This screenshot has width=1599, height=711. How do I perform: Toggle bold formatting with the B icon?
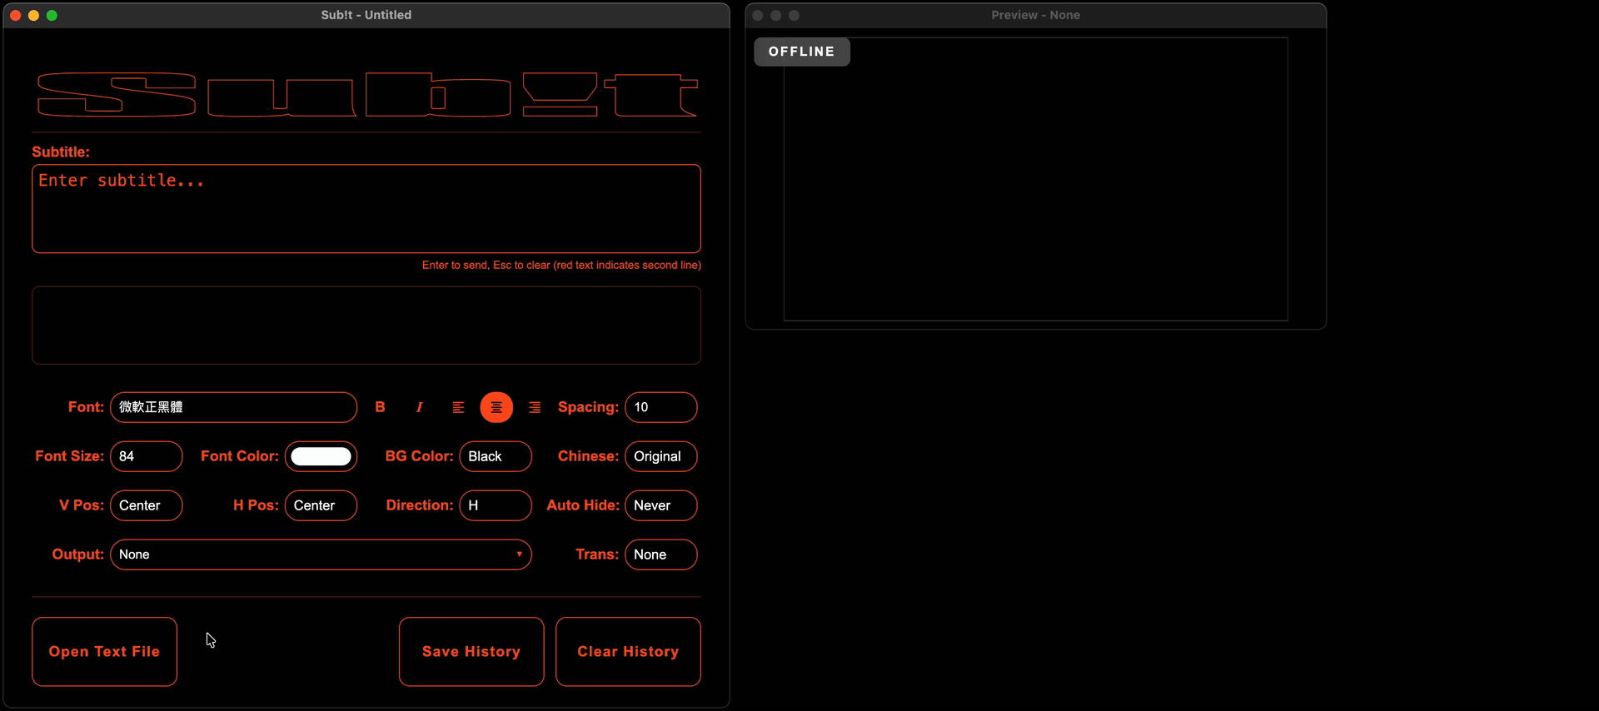click(x=380, y=407)
